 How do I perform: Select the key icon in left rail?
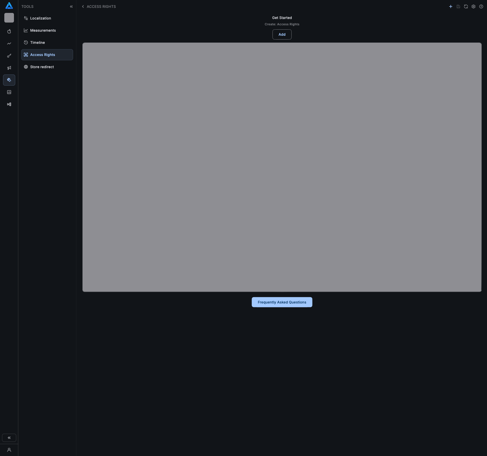[9, 56]
